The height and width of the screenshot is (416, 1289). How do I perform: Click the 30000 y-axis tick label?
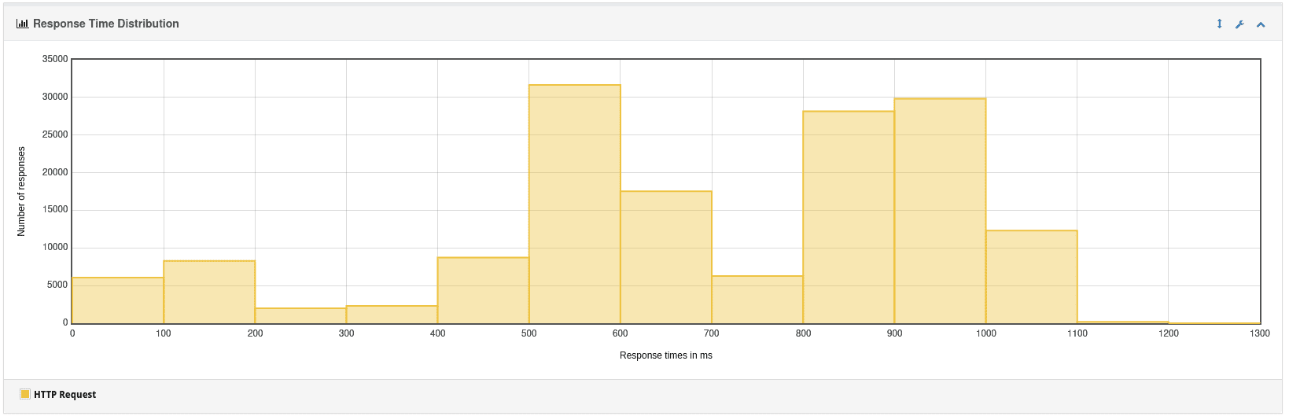(55, 97)
